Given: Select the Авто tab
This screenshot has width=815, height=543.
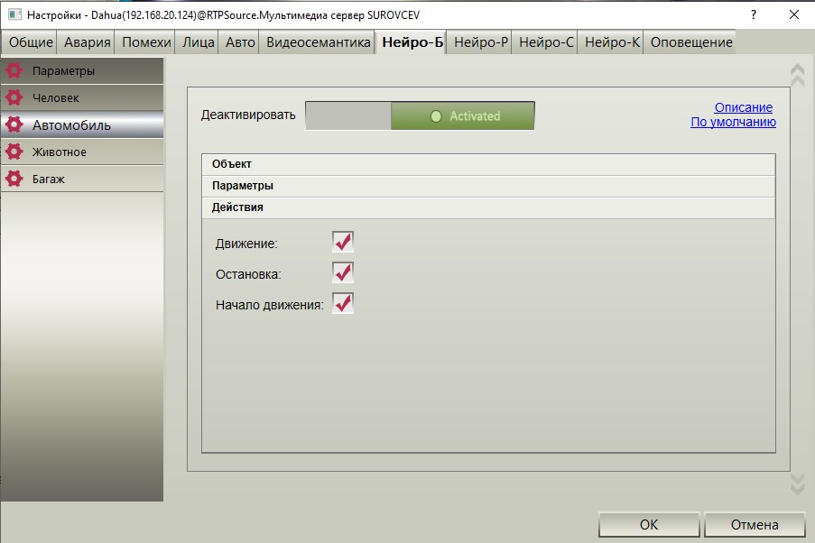Looking at the screenshot, I should point(240,42).
